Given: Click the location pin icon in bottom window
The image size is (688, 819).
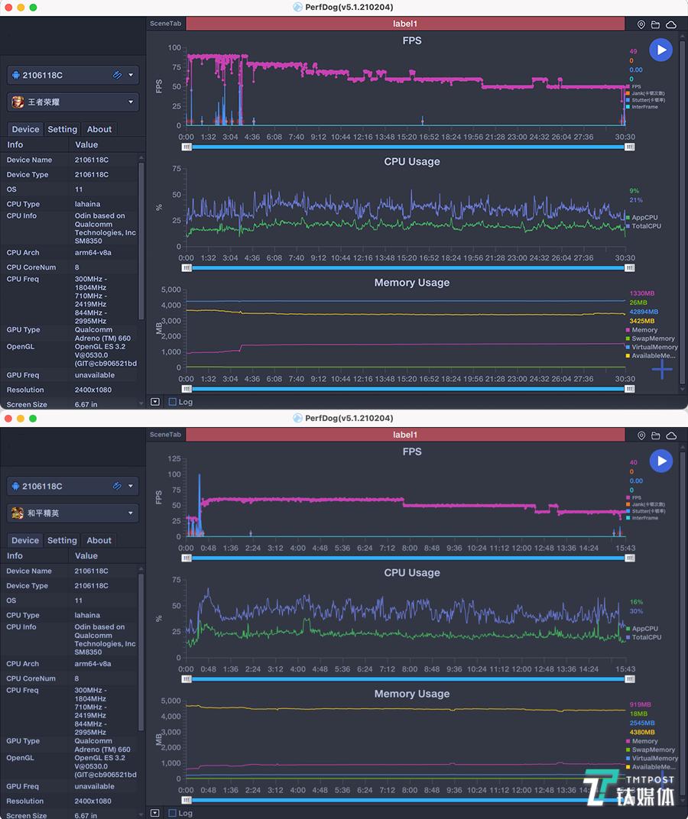Looking at the screenshot, I should (x=641, y=435).
